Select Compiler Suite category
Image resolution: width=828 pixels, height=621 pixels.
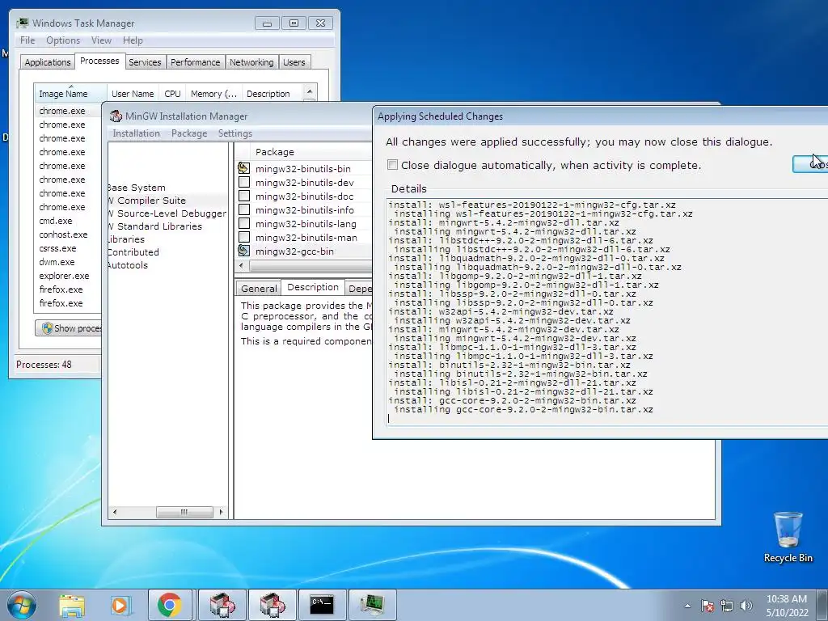(147, 201)
